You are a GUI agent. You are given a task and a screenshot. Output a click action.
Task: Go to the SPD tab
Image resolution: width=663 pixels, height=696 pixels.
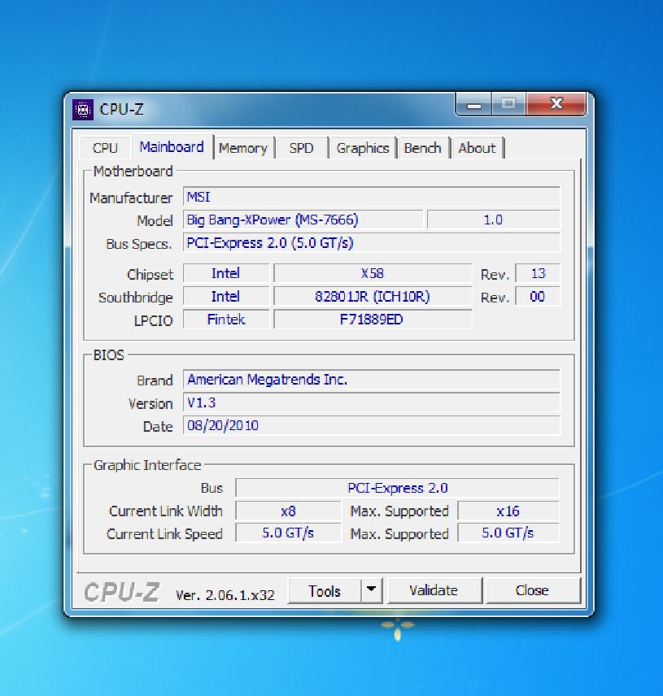302,148
